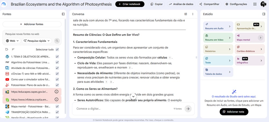Send the message with arrow button
The image size is (269, 122).
(188, 109)
